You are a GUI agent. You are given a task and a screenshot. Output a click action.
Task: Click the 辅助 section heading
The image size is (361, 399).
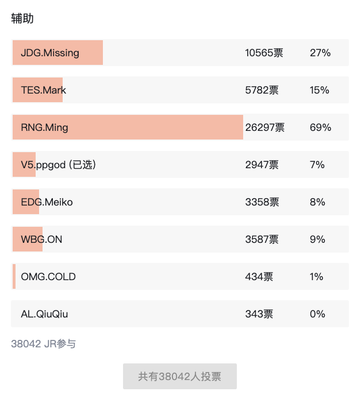point(22,18)
